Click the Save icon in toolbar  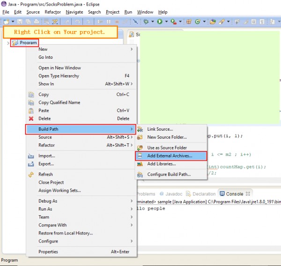click(21, 22)
